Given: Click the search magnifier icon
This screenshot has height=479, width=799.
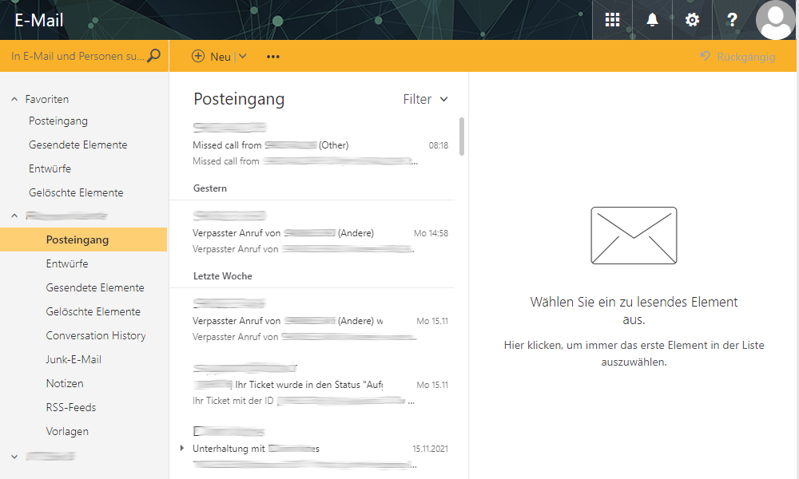Looking at the screenshot, I should [153, 56].
